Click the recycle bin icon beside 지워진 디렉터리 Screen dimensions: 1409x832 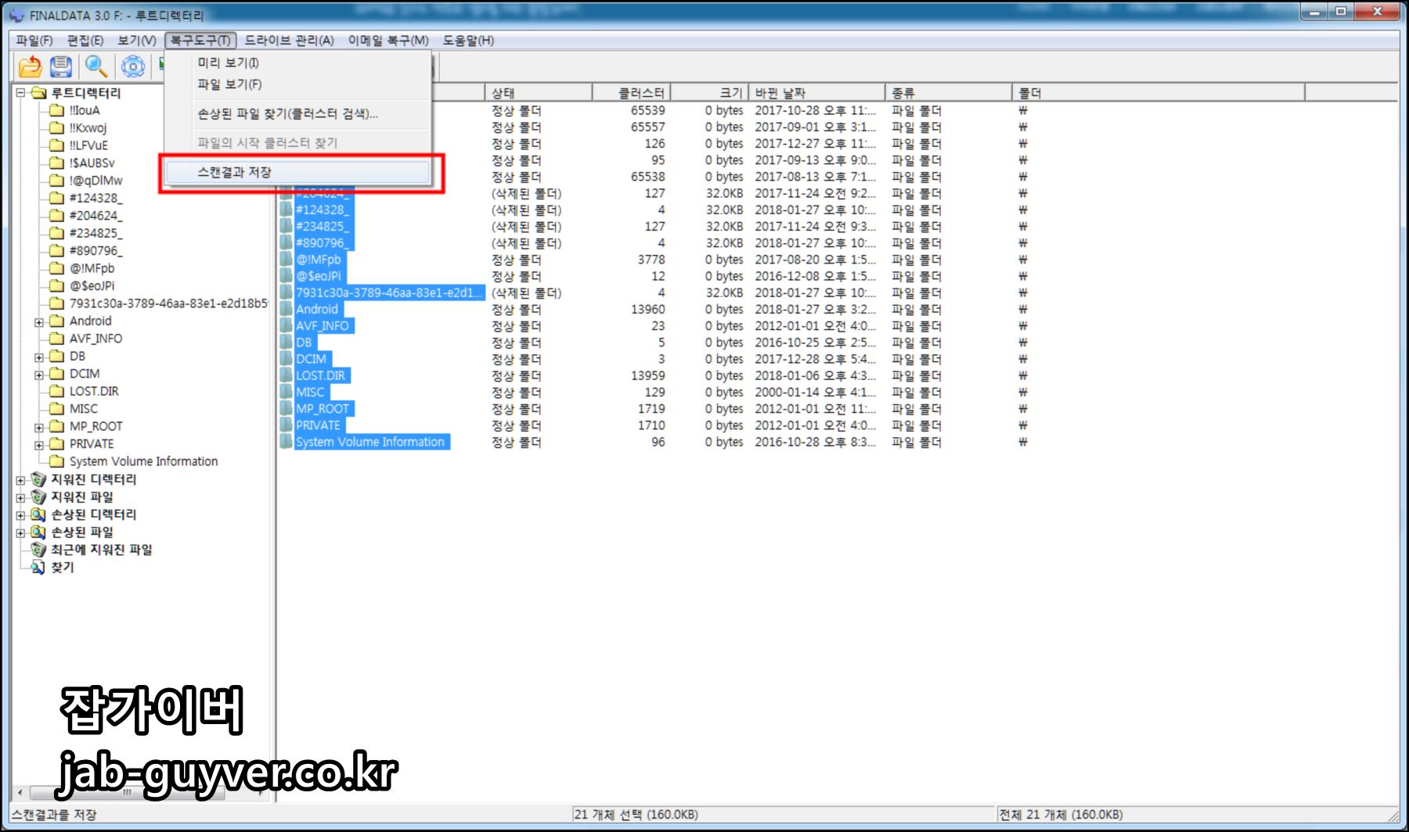click(38, 479)
